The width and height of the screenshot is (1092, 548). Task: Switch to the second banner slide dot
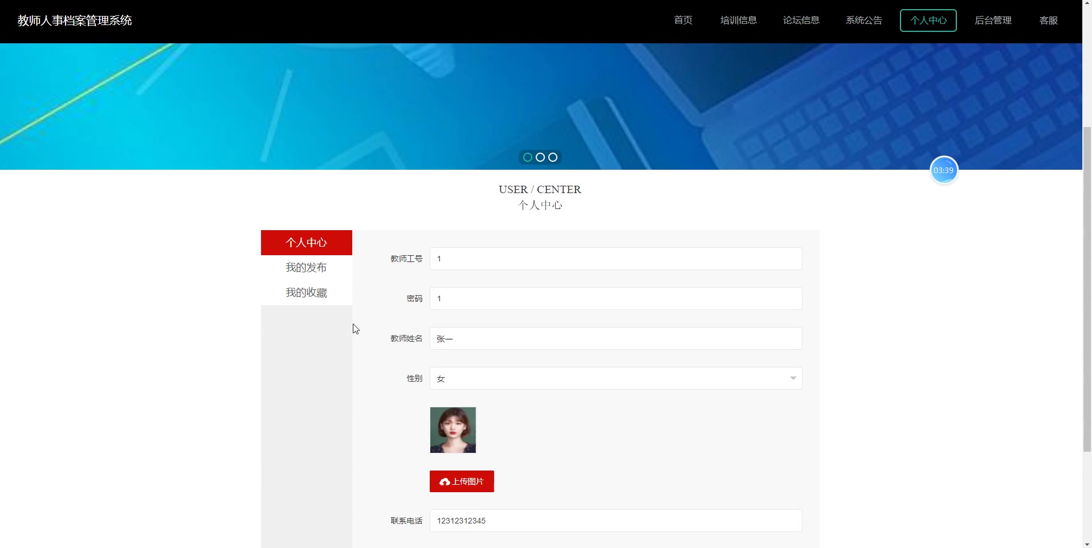[x=540, y=157]
